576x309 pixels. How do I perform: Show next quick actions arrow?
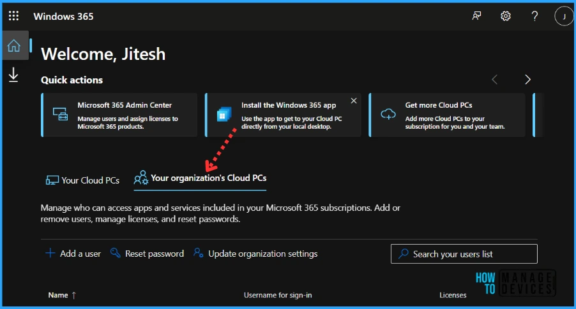527,80
